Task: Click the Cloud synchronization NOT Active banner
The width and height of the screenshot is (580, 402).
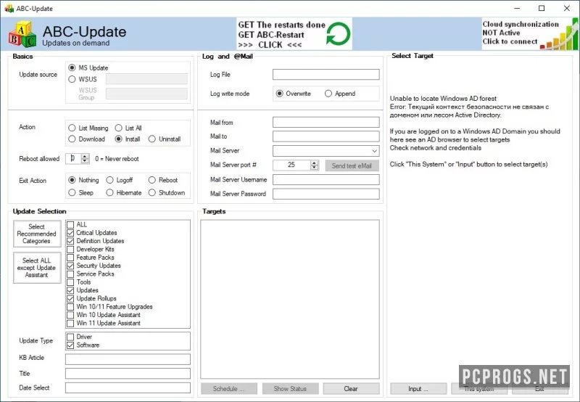Action: click(x=530, y=33)
